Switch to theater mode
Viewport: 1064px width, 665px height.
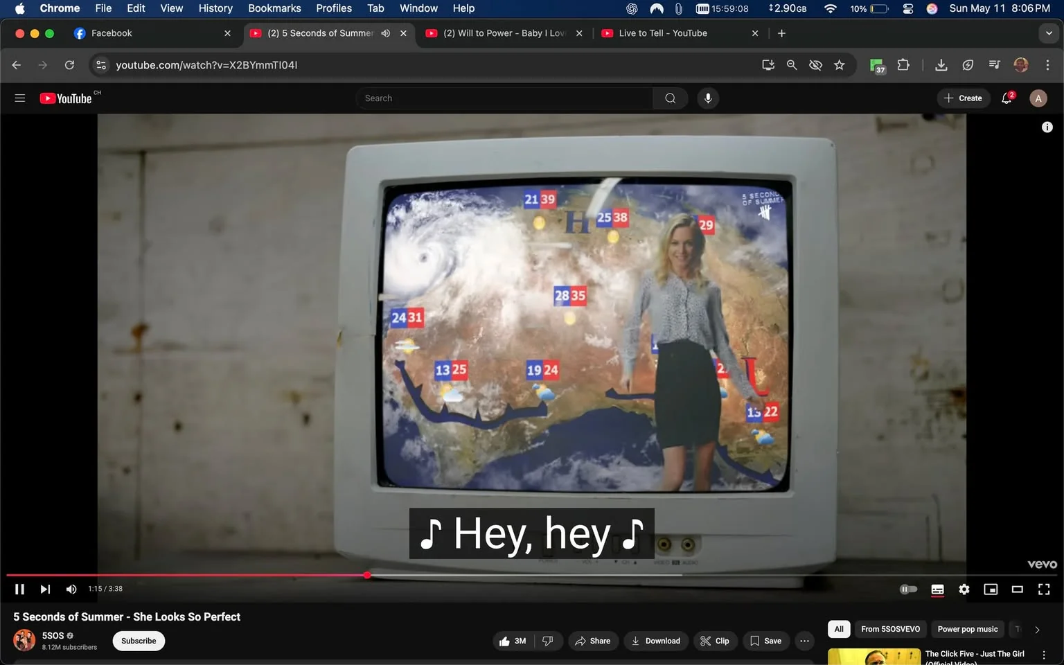pyautogui.click(x=1017, y=589)
